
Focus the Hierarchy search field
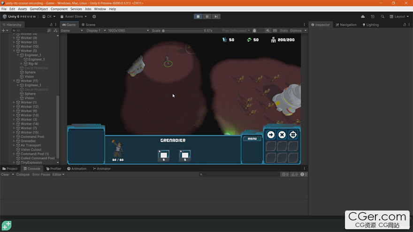tap(29, 30)
